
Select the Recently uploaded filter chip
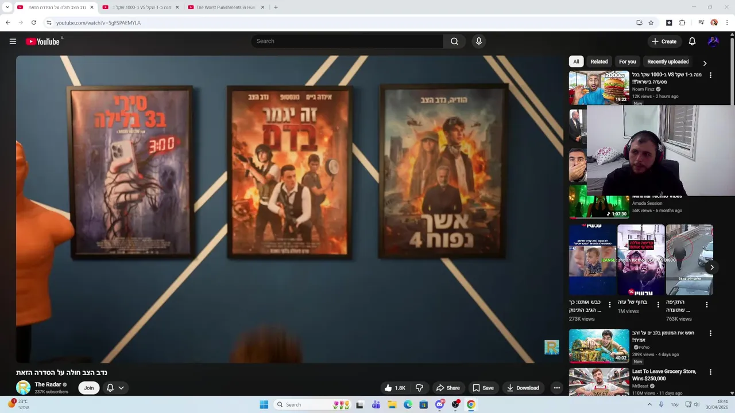pos(668,61)
